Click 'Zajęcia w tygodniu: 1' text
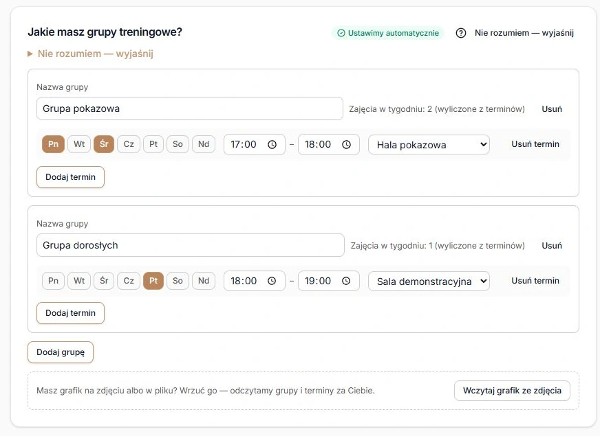 (392, 246)
